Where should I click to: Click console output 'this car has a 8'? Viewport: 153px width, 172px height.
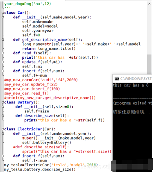131,85
